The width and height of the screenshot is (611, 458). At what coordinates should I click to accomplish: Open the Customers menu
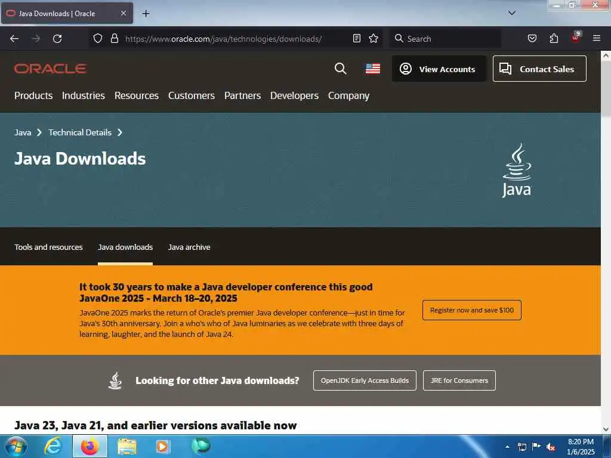pyautogui.click(x=192, y=95)
